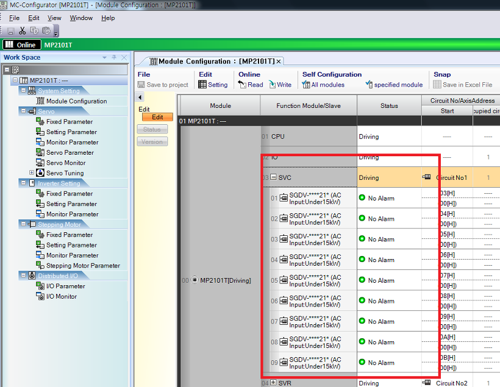Screen dimensions: 500x387
Task: Click the Status button
Action: (x=152, y=129)
